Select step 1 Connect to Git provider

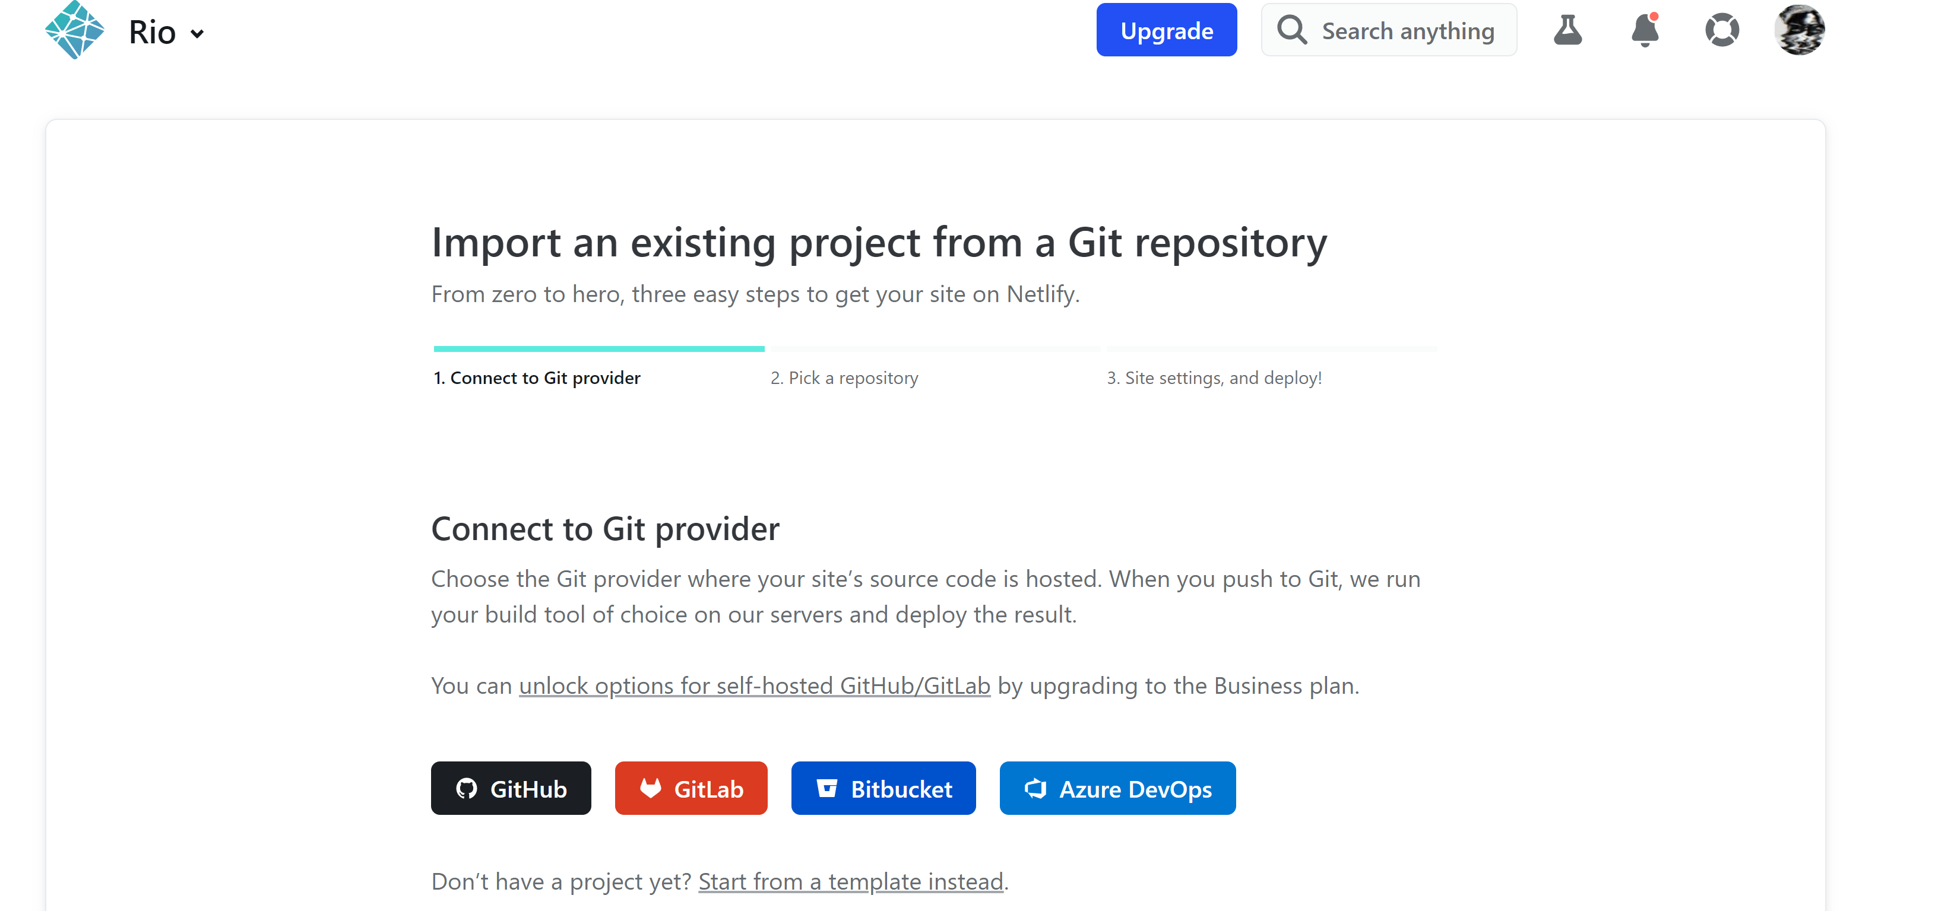537,378
